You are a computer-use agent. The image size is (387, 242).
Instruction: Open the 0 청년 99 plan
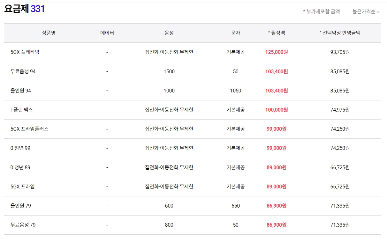click(x=20, y=148)
